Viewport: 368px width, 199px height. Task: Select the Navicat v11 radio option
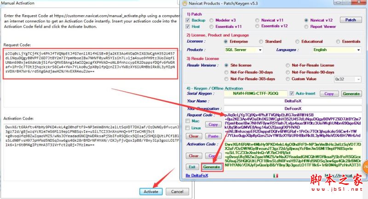257,20
